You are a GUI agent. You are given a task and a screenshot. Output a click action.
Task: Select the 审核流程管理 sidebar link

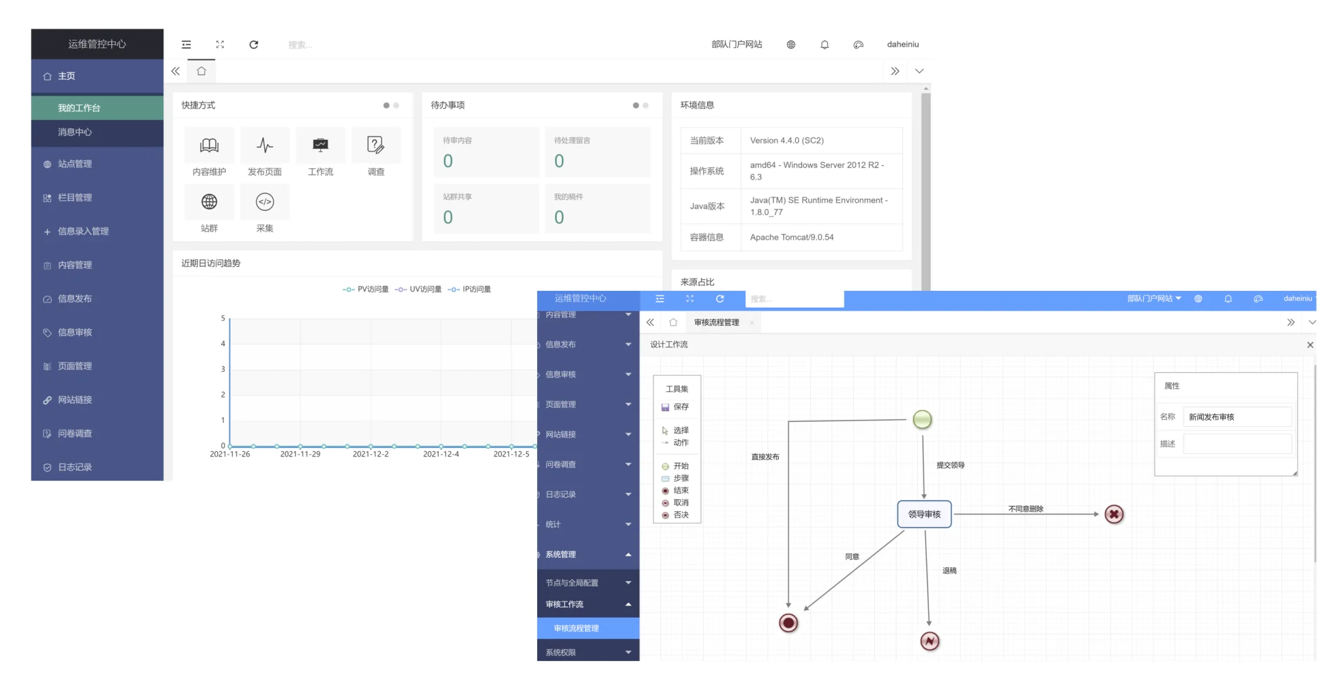[576, 628]
